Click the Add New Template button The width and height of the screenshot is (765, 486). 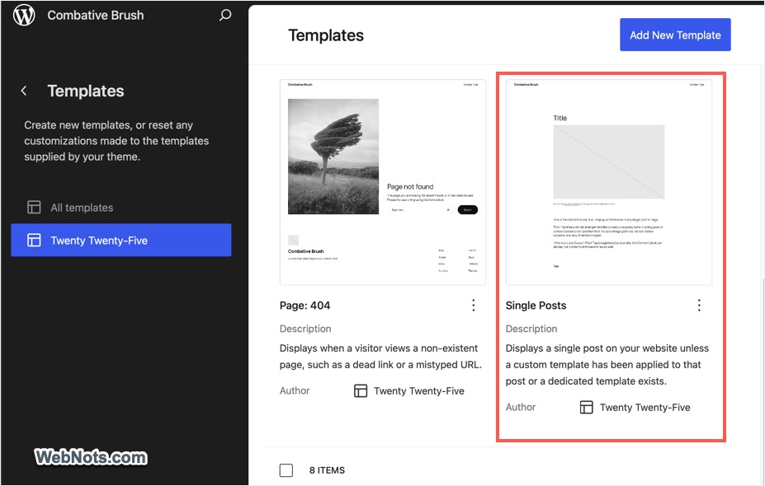coord(675,35)
